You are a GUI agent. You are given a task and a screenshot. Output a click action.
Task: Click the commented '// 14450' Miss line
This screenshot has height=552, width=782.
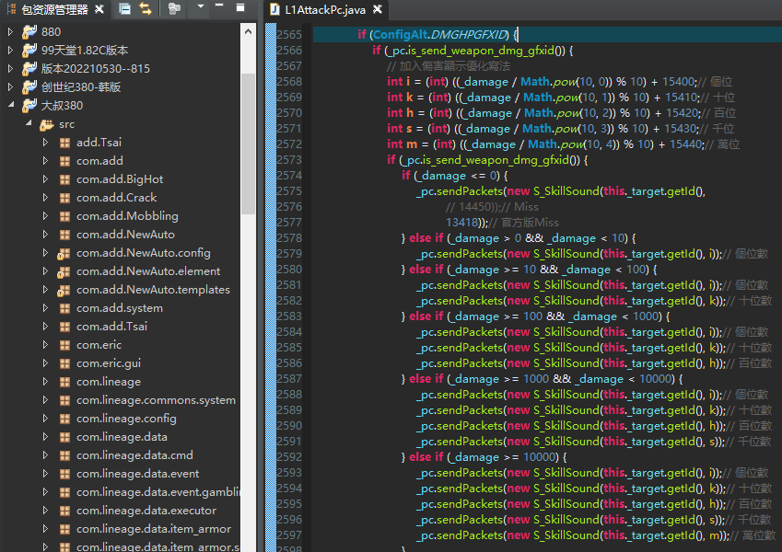[492, 207]
